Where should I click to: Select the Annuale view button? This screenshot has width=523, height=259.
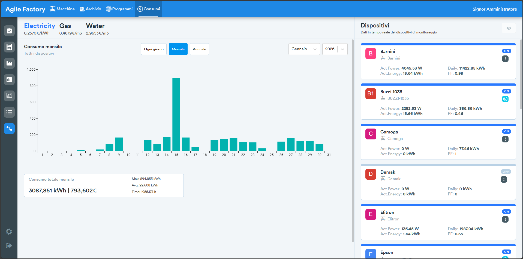pyautogui.click(x=199, y=49)
